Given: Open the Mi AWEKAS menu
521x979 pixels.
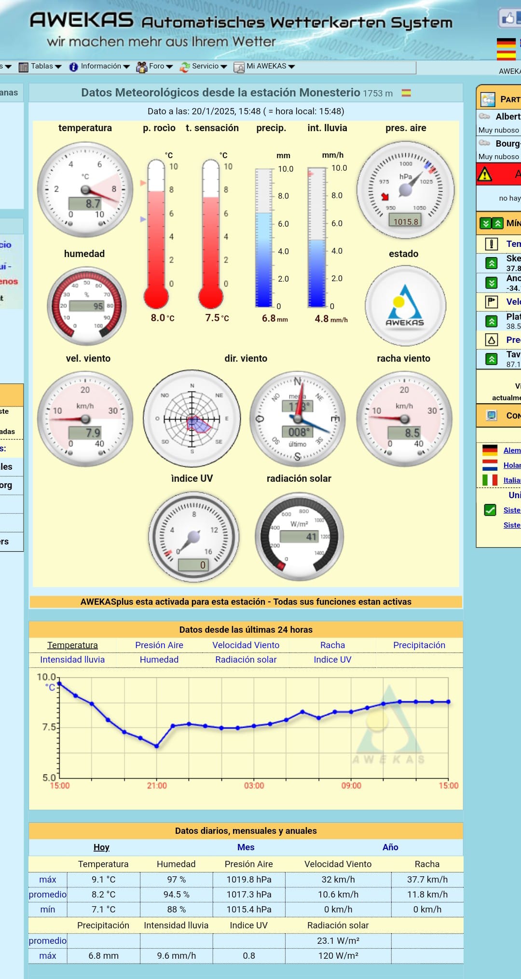Looking at the screenshot, I should point(266,66).
